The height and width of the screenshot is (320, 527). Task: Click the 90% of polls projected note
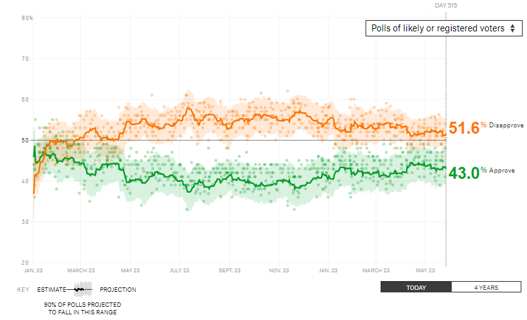pyautogui.click(x=82, y=308)
